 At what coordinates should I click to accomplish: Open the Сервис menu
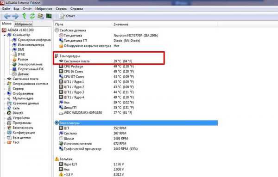click(x=61, y=9)
